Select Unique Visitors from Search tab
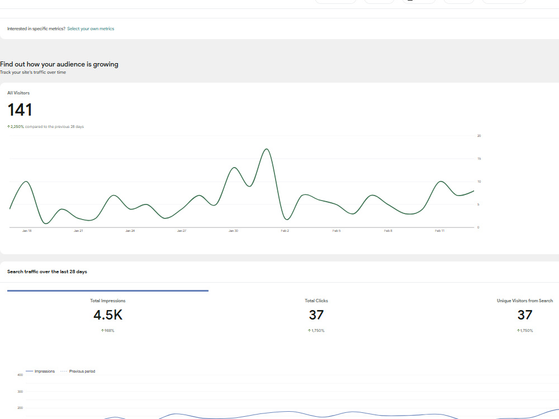 click(525, 315)
